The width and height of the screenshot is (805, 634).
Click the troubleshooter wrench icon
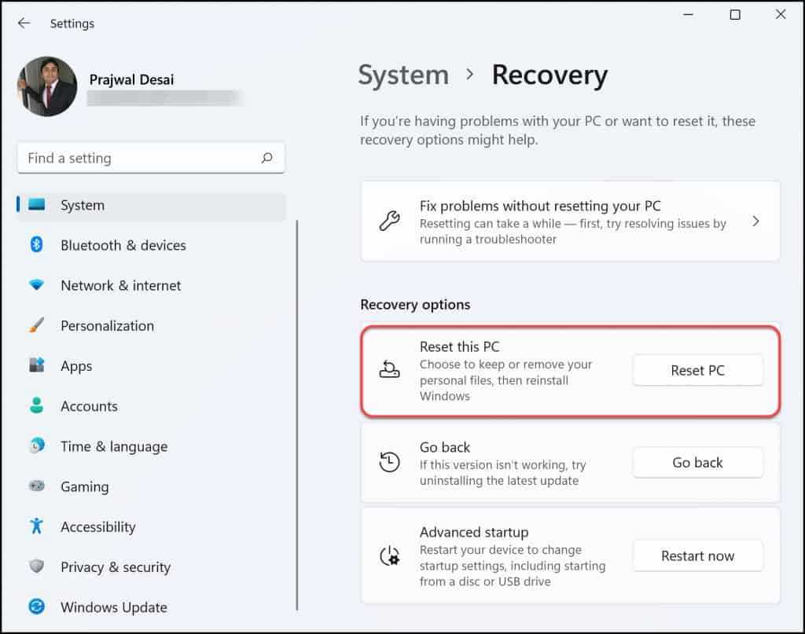tap(389, 221)
